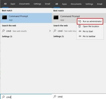Click Command Prompt icon in left search panel
106x99 pixels.
(x=4, y=17)
